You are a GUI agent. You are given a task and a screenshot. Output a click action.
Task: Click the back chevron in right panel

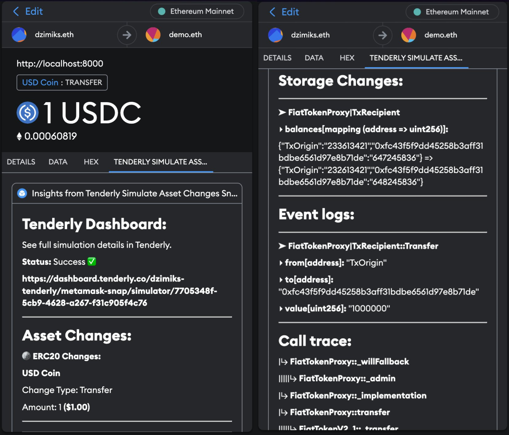tap(272, 12)
